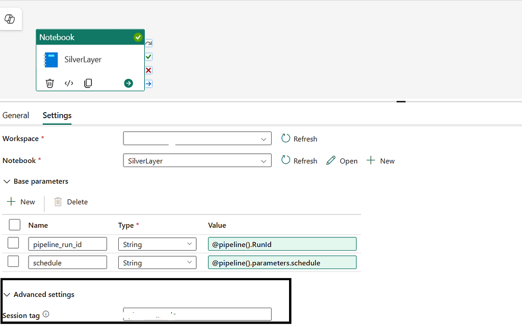Edit the @pipeline().RunId value field
Image resolution: width=522 pixels, height=326 pixels.
pos(282,244)
